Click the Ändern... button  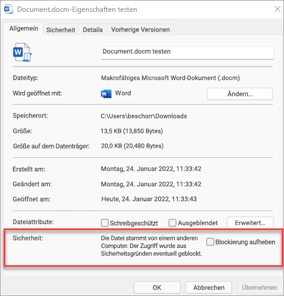240,94
